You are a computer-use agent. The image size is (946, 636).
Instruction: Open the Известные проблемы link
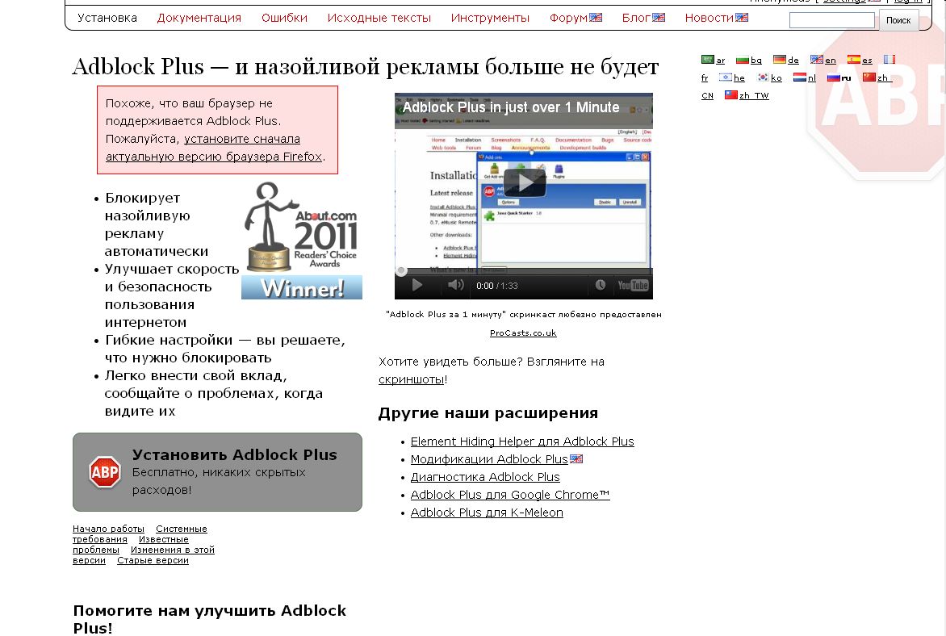(164, 539)
